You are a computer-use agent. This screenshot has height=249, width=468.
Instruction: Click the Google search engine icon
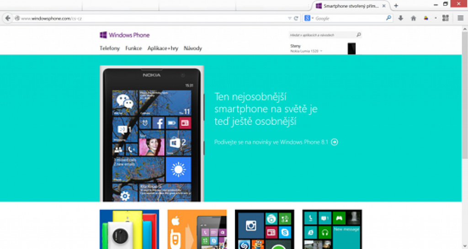pyautogui.click(x=307, y=18)
